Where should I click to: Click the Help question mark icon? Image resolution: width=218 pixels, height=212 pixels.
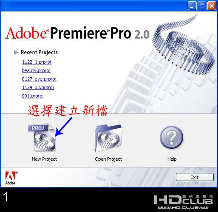171,137
